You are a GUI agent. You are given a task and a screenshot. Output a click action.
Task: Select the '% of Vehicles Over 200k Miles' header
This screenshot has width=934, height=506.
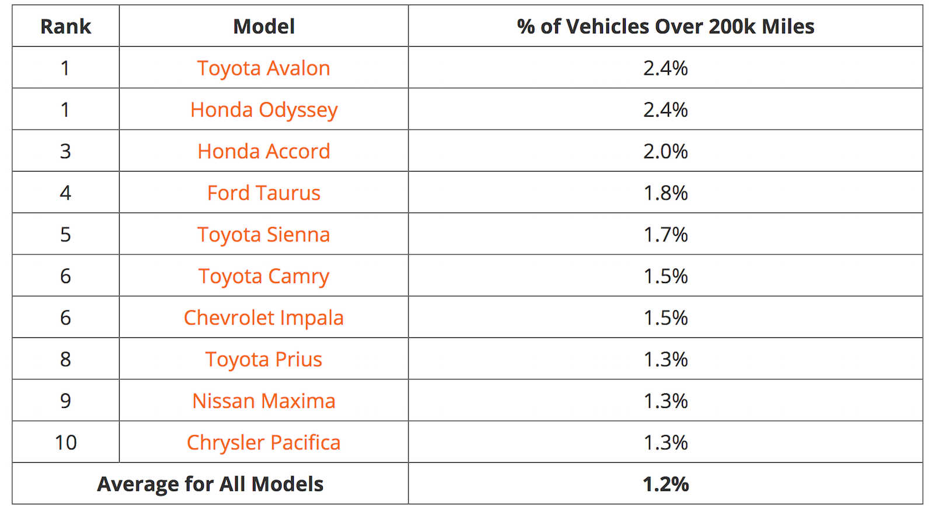coord(665,26)
